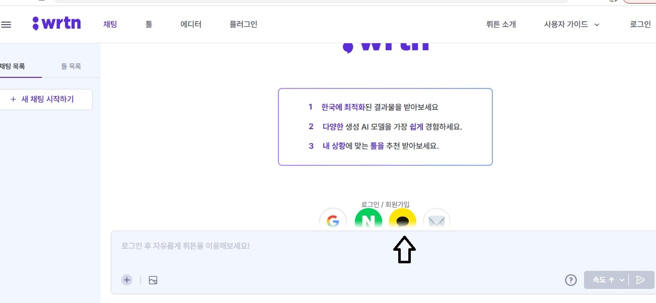
Task: Expand the 사용자 가이드 dropdown
Action: [571, 24]
